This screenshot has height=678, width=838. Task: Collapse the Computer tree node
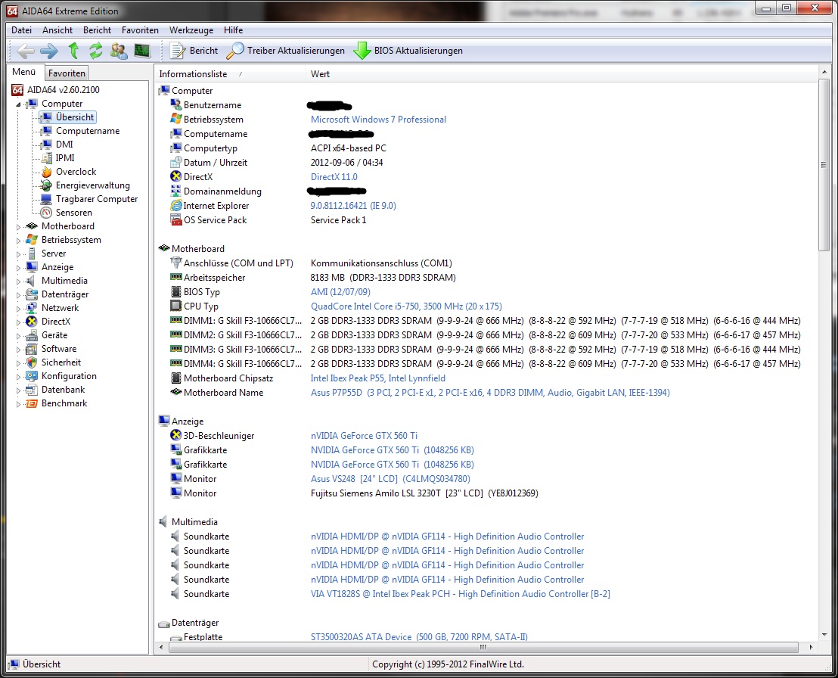click(x=18, y=104)
